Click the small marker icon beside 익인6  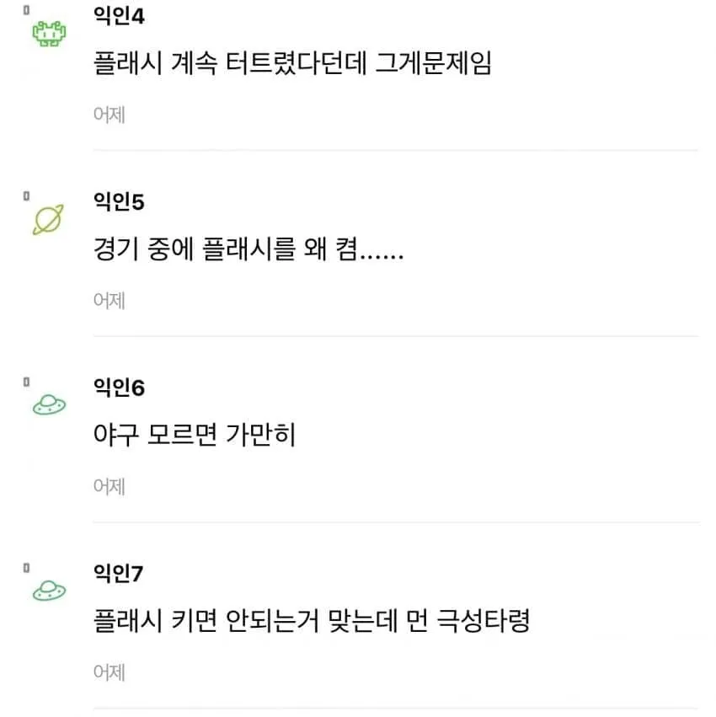pyautogui.click(x=26, y=382)
